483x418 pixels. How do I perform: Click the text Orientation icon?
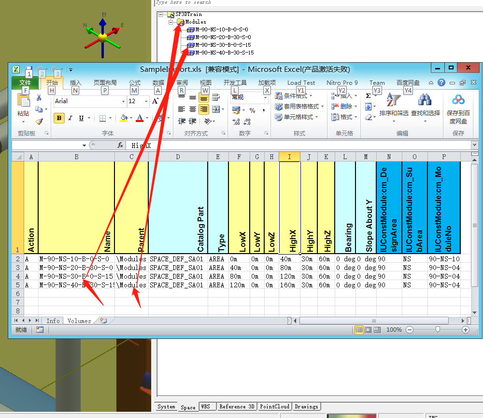[x=208, y=121]
